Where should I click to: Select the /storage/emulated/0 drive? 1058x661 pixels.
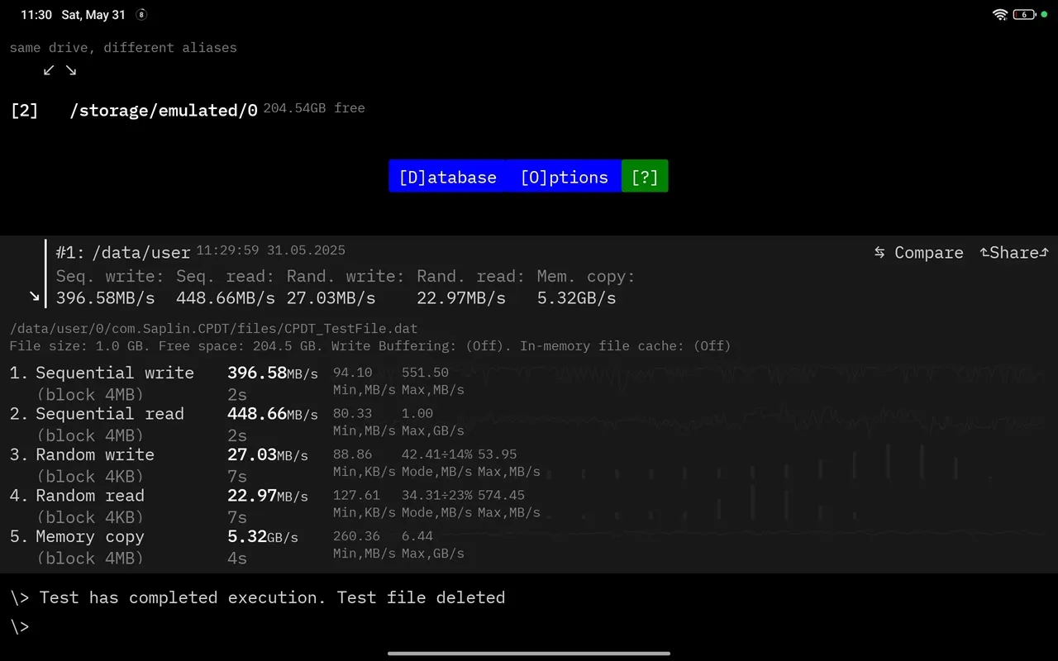[164, 110]
